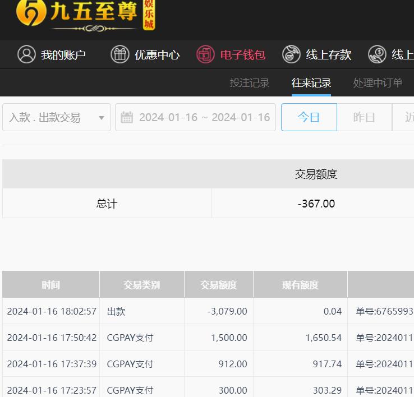Click the 电子钱包 wallet icon
414x397 pixels.
205,54
